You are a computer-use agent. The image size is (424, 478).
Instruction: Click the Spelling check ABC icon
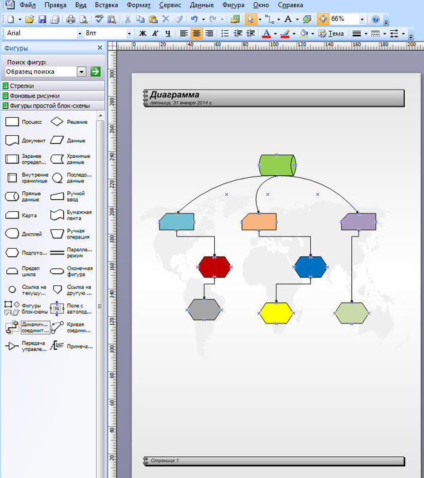point(100,19)
